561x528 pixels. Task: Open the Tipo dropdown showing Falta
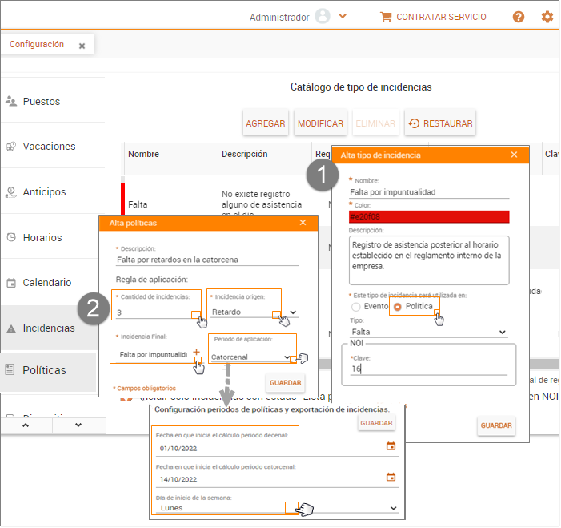click(503, 332)
